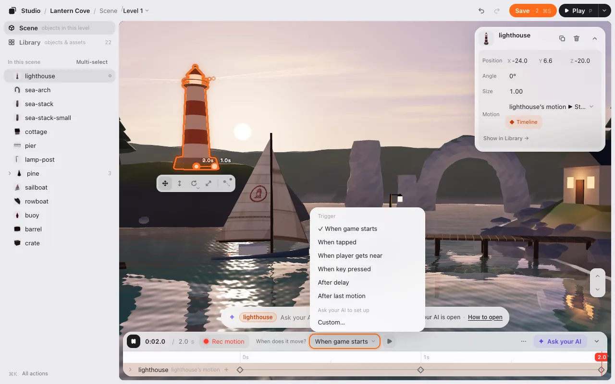Follow the Show in Library link
The width and height of the screenshot is (615, 384).
click(x=506, y=138)
